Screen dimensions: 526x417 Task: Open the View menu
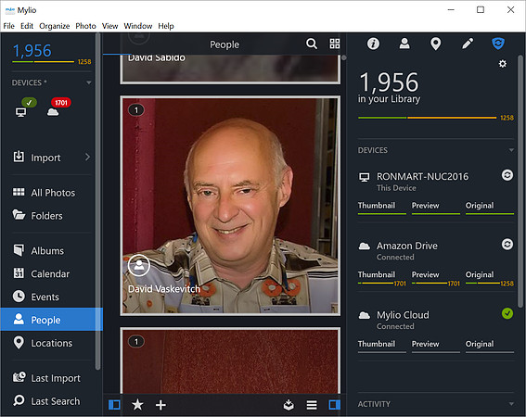point(109,26)
